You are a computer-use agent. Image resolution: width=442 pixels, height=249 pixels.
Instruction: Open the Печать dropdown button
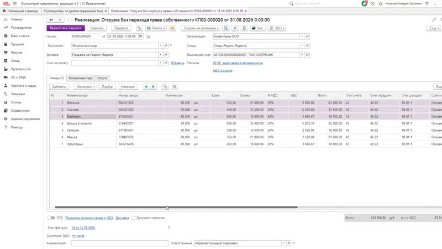[155, 28]
